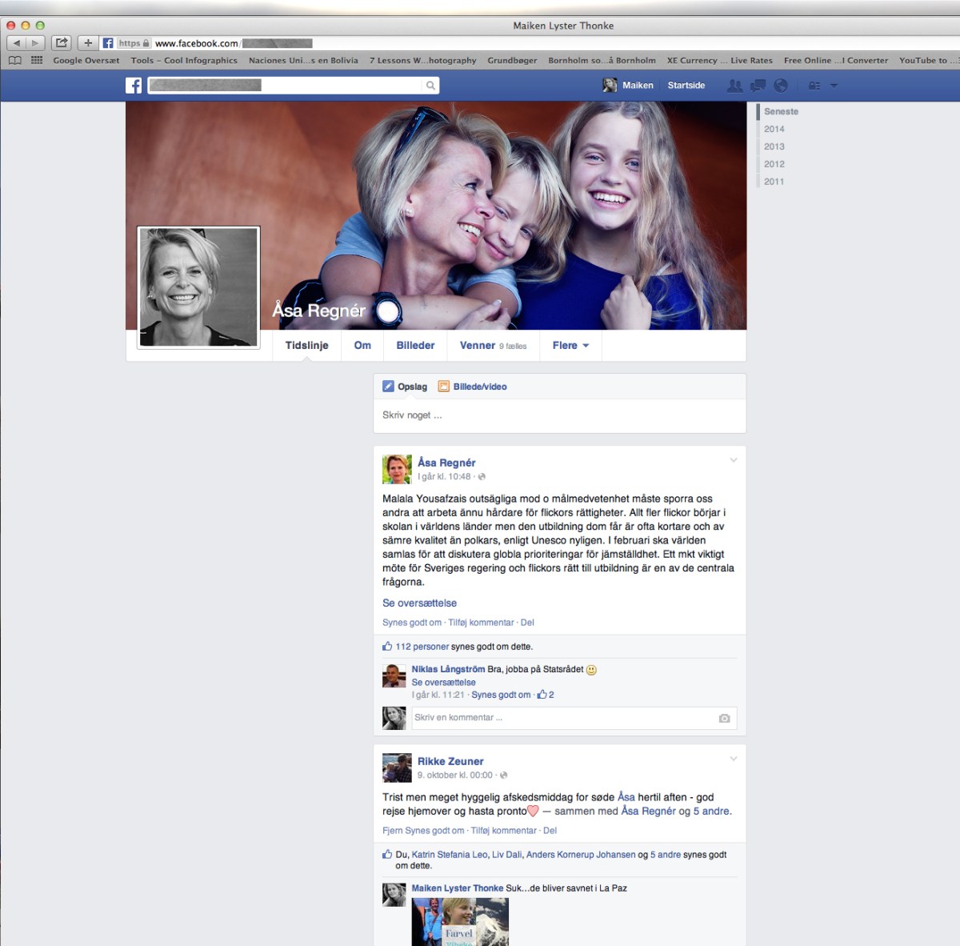Show translation via Se oversættelse link
The width and height of the screenshot is (960, 946).
click(x=419, y=603)
